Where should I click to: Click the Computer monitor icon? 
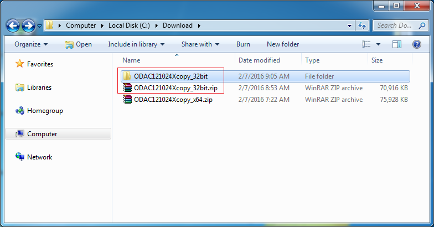(x=20, y=134)
